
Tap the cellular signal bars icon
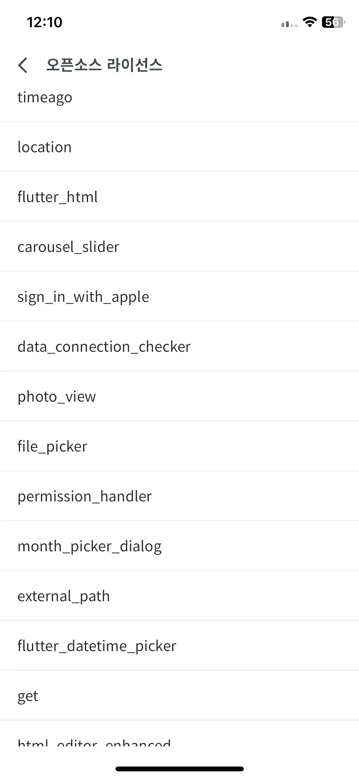(x=289, y=24)
